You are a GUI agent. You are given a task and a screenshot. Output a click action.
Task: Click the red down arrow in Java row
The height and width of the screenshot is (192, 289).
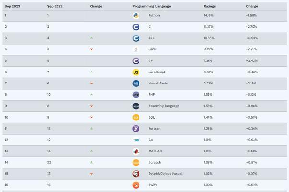(x=92, y=49)
